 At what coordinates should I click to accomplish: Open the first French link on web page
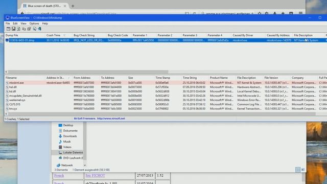pyautogui.click(x=59, y=176)
